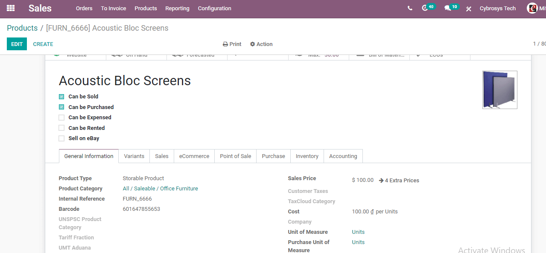Viewport: 546px width, 253px height.
Task: Open the Products menu in top bar
Action: pyautogui.click(x=146, y=9)
